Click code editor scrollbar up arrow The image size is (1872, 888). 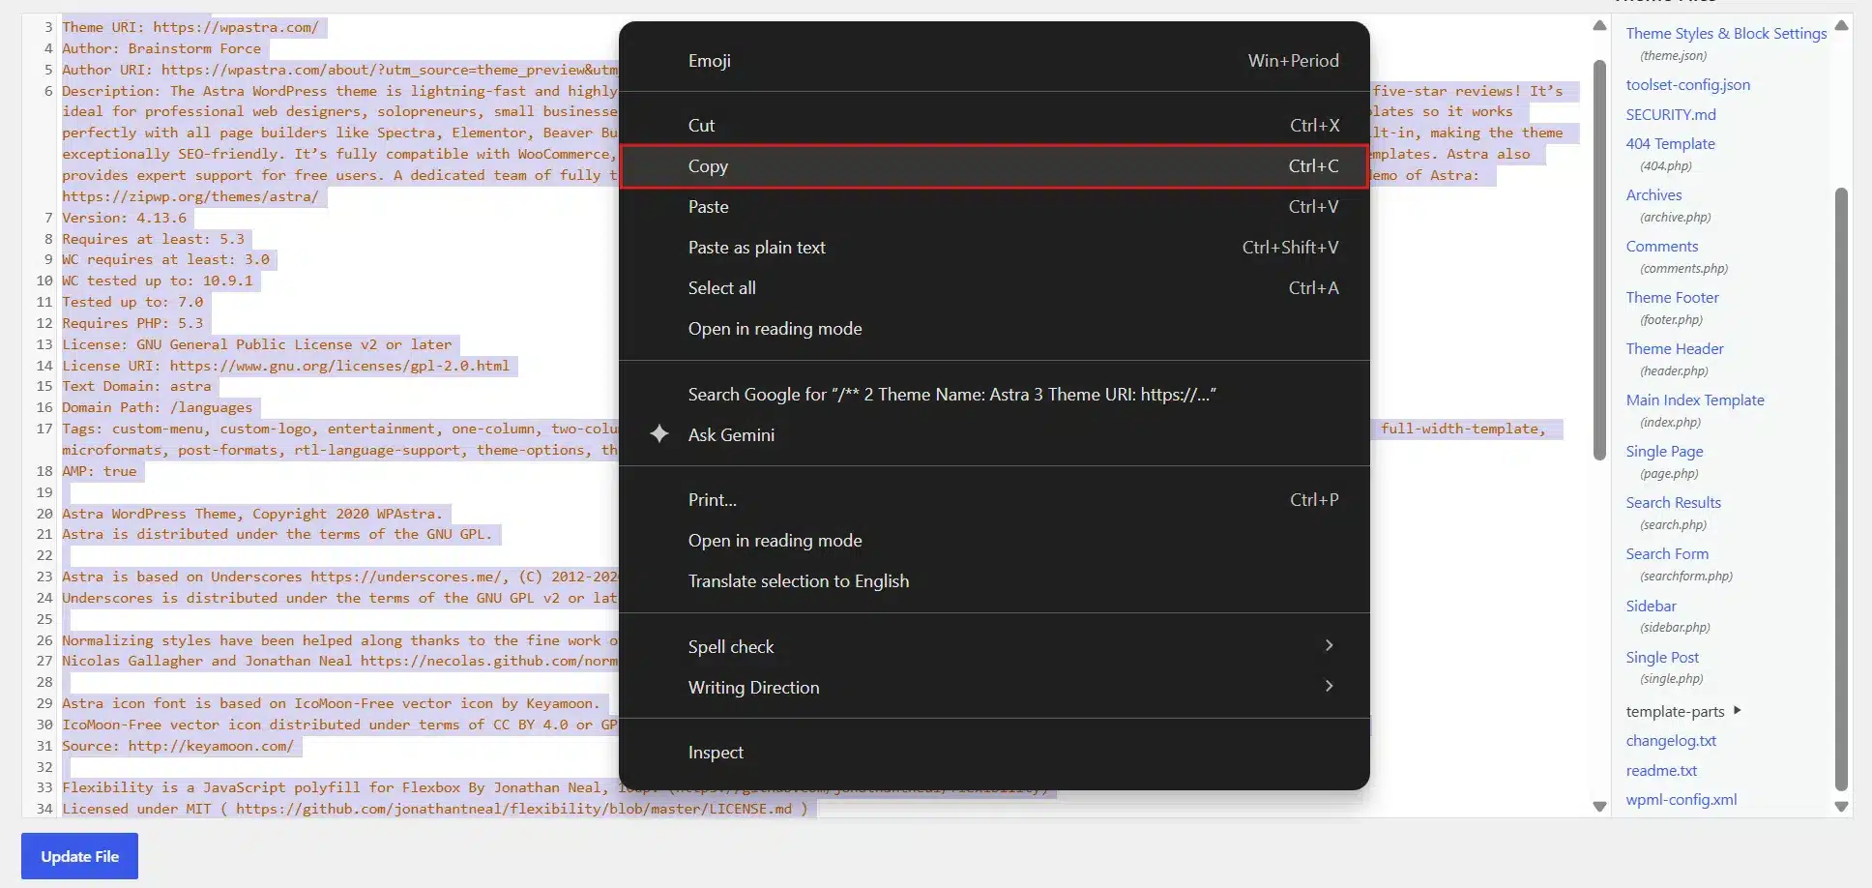(1599, 26)
